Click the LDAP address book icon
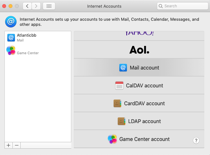Viewport: 210px width, 155px height. (122, 121)
